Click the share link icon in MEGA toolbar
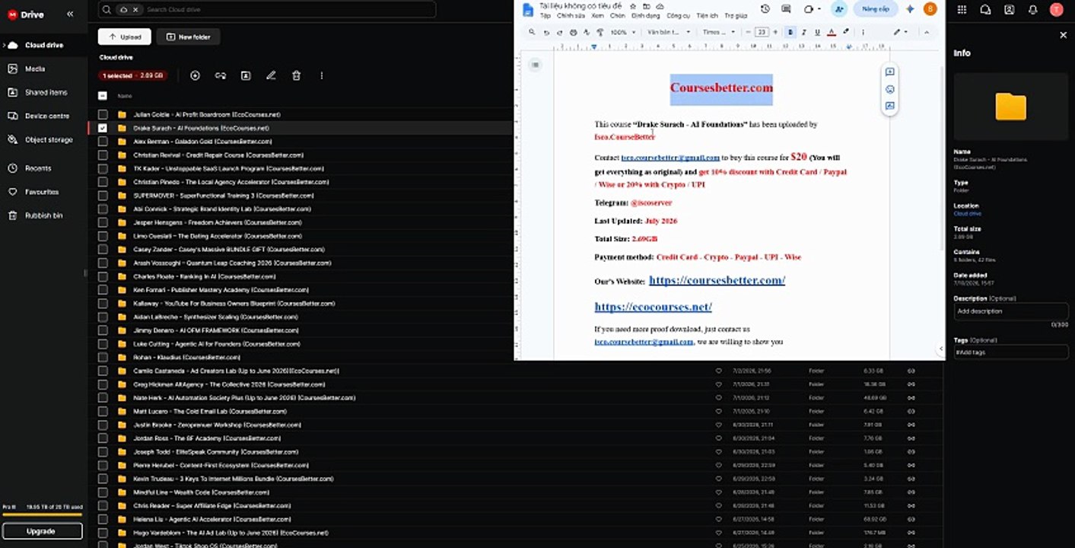Image resolution: width=1075 pixels, height=548 pixels. (x=221, y=75)
